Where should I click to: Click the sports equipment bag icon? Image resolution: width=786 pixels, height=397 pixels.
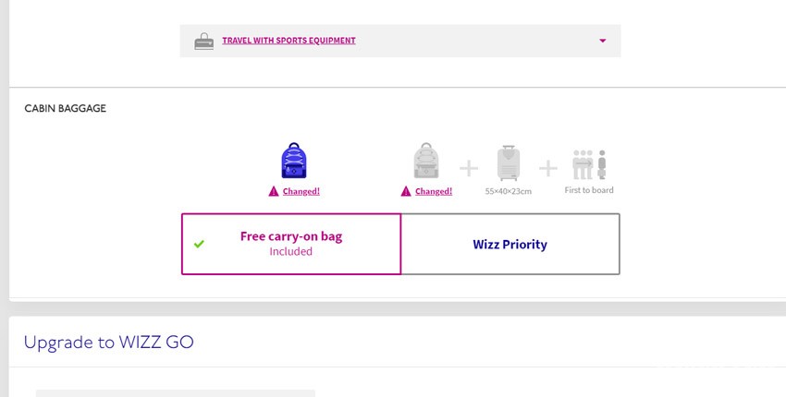(203, 41)
